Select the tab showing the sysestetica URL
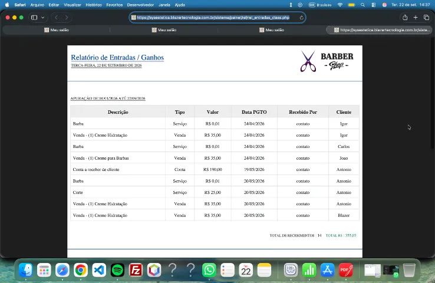Image resolution: width=435 pixels, height=283 pixels. (x=379, y=30)
